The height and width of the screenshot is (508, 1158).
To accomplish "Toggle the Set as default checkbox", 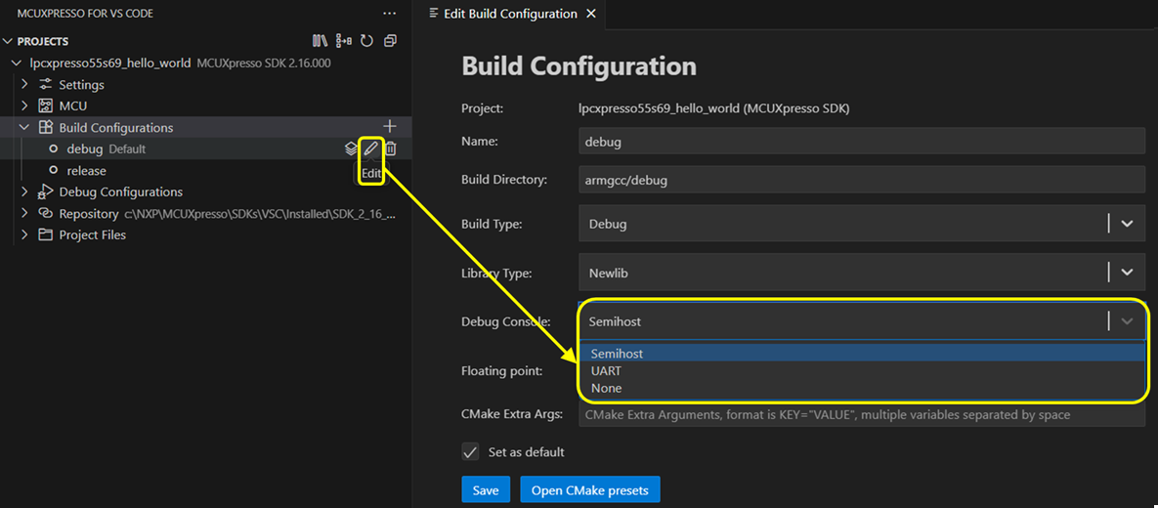I will [x=470, y=451].
